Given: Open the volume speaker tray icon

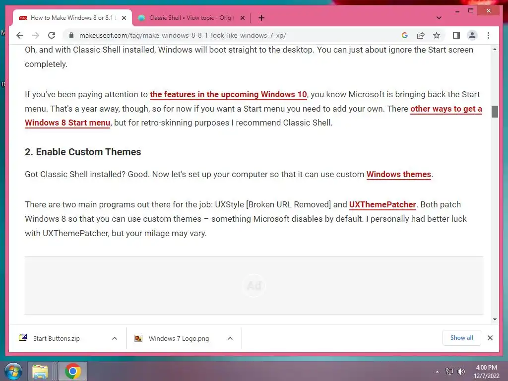Looking at the screenshot, I should [461, 372].
